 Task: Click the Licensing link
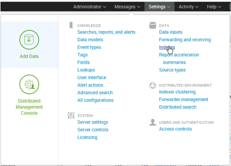tap(87, 137)
